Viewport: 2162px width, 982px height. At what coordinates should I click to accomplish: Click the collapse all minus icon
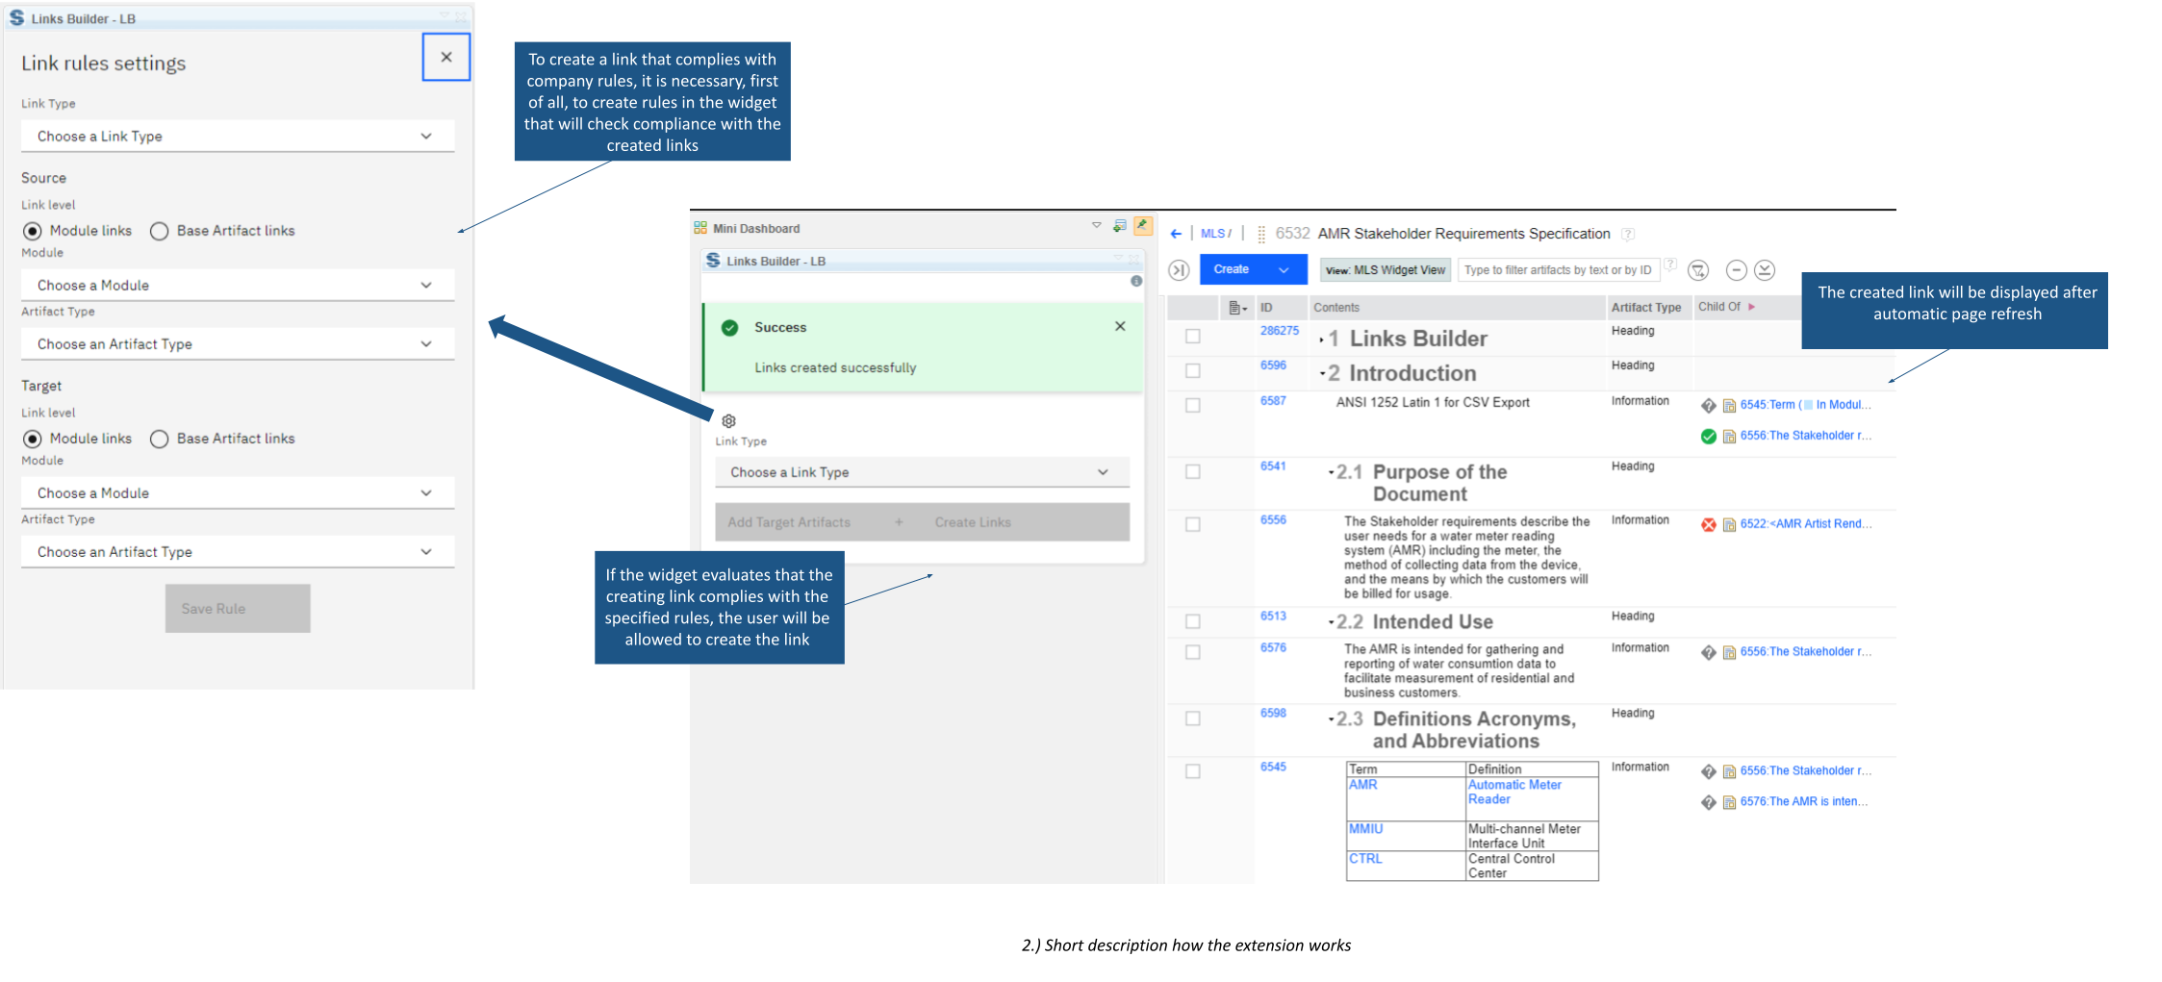click(x=1737, y=270)
